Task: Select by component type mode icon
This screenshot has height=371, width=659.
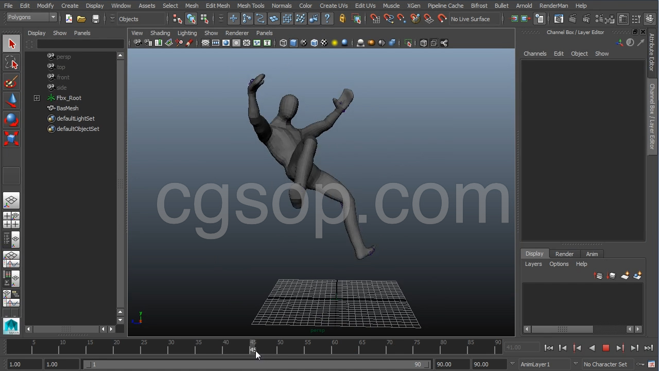Action: point(204,19)
